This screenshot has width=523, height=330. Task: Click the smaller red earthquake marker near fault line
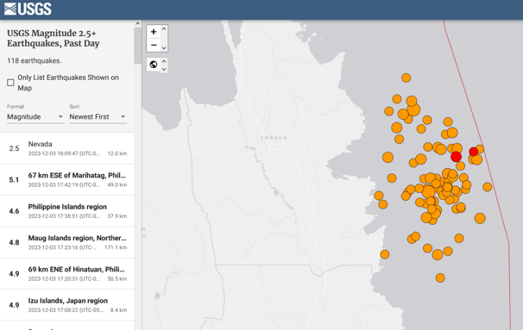coord(473,152)
